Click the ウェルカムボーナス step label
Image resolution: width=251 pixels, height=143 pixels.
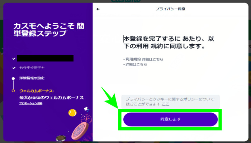point(37,91)
